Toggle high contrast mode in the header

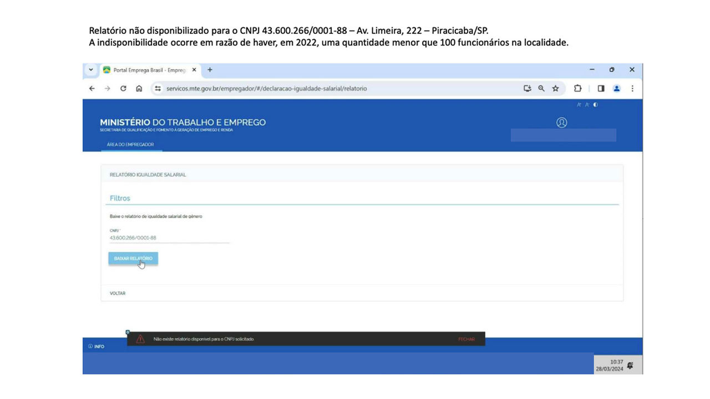coord(595,104)
